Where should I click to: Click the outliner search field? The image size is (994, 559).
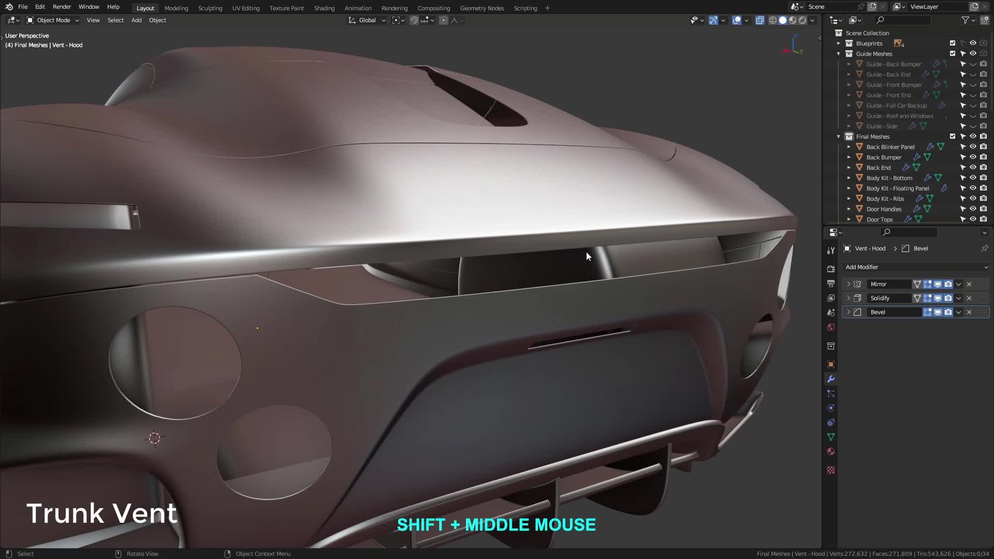click(903, 20)
